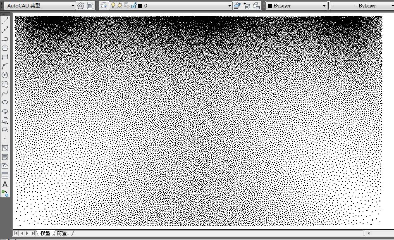Image resolution: width=394 pixels, height=240 pixels.
Task: Select the Revision Cloud tool
Action: click(x=5, y=84)
